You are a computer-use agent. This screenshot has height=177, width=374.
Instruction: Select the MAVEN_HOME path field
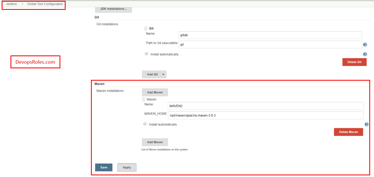266,115
